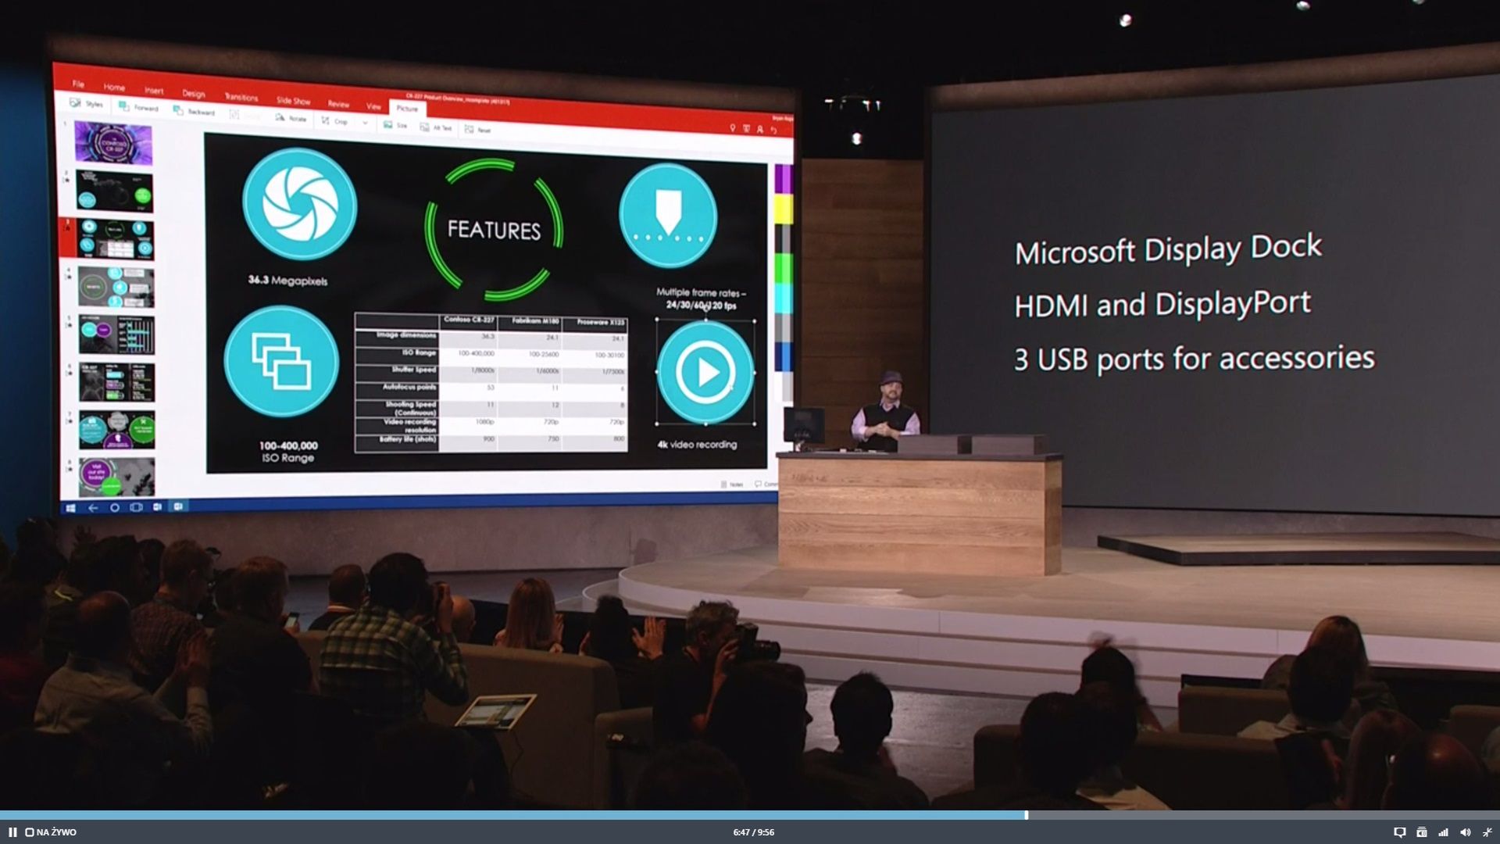The height and width of the screenshot is (844, 1500).
Task: Open the audio tracks icon
Action: coord(1421,832)
